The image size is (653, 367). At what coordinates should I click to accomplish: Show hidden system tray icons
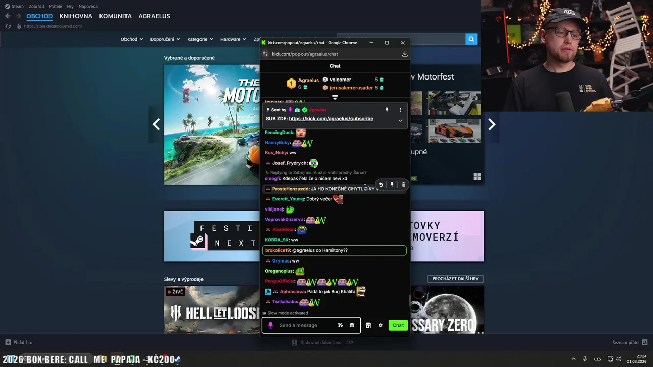[573, 359]
